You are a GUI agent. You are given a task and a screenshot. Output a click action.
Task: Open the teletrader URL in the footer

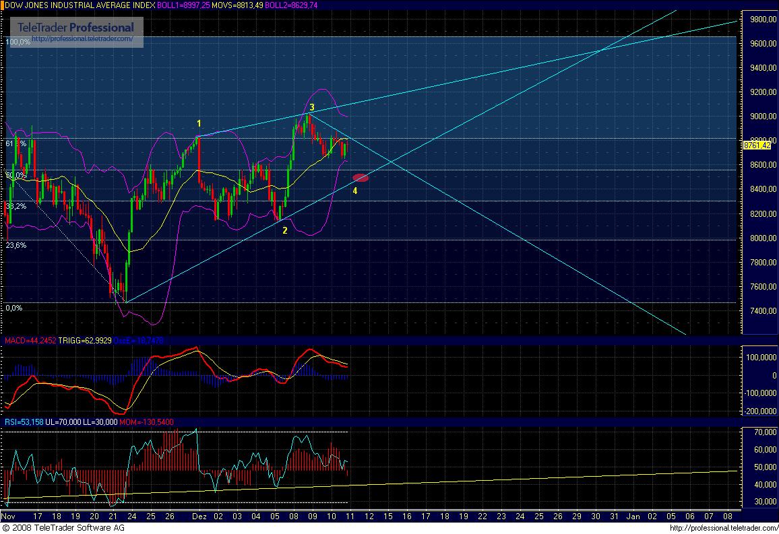723,528
